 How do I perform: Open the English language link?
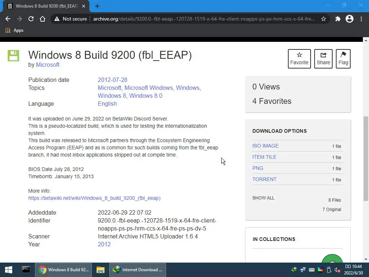[107, 104]
